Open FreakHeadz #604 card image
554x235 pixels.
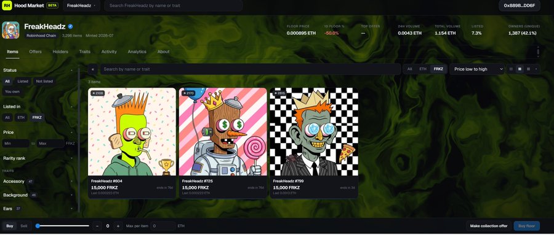point(132,132)
